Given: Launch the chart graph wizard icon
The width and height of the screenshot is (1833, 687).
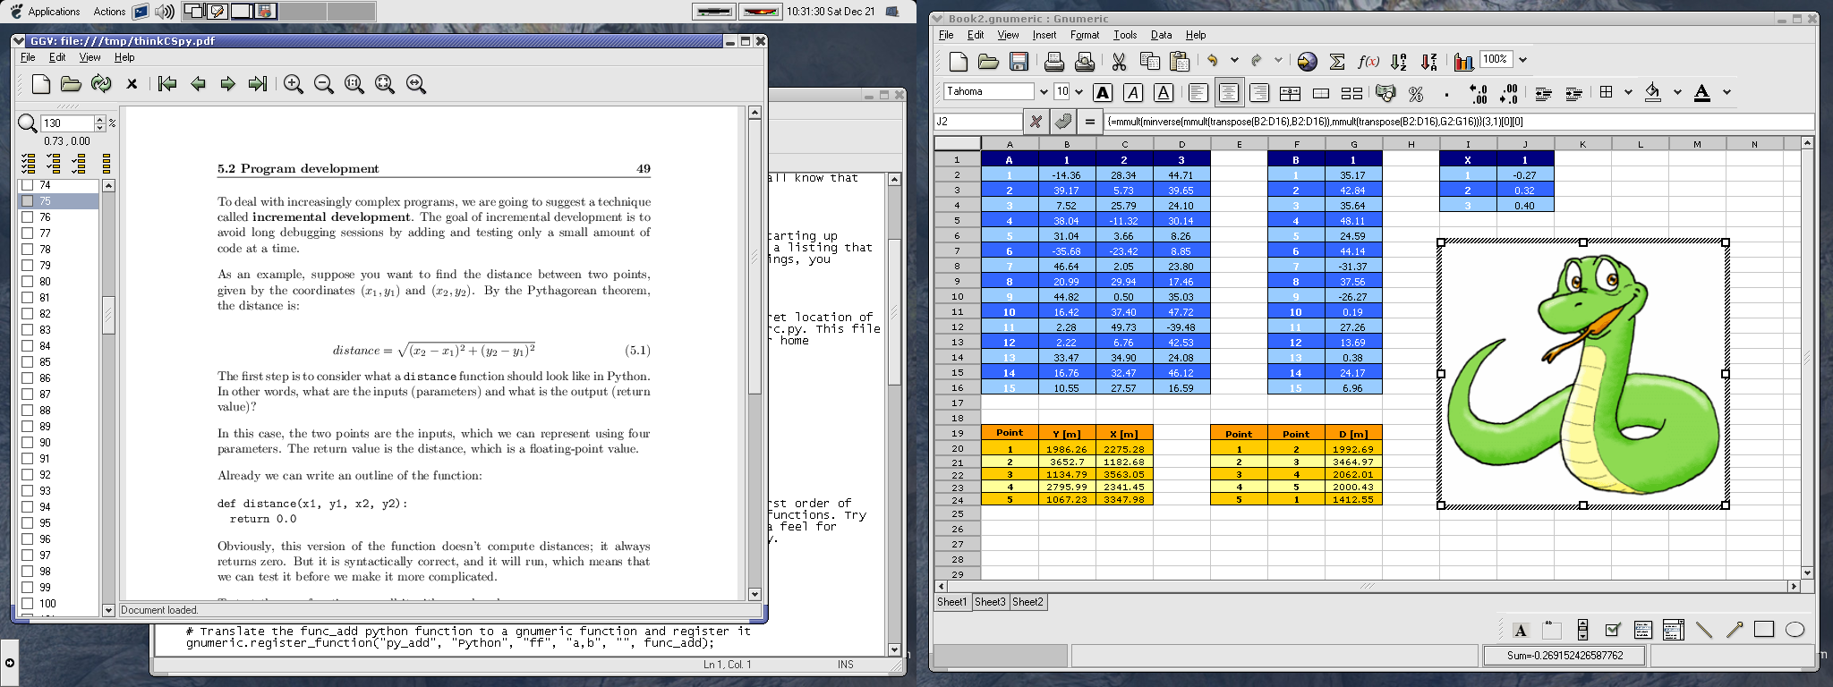Looking at the screenshot, I should coord(1463,61).
